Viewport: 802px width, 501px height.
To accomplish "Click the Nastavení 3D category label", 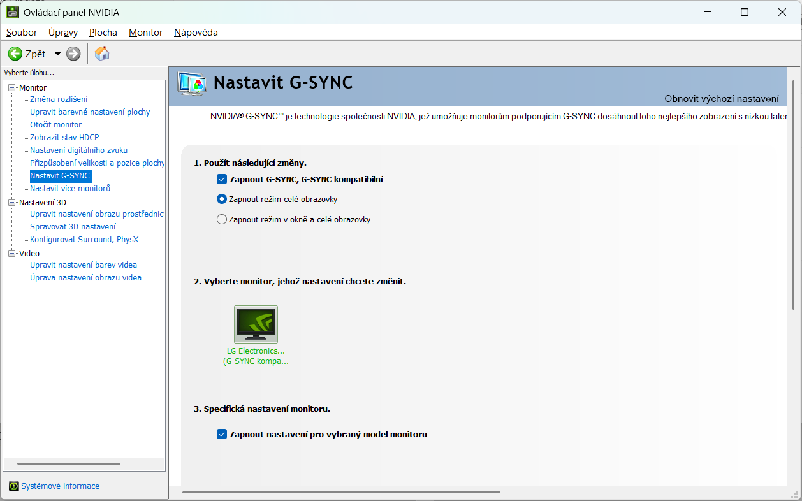I will click(42, 202).
